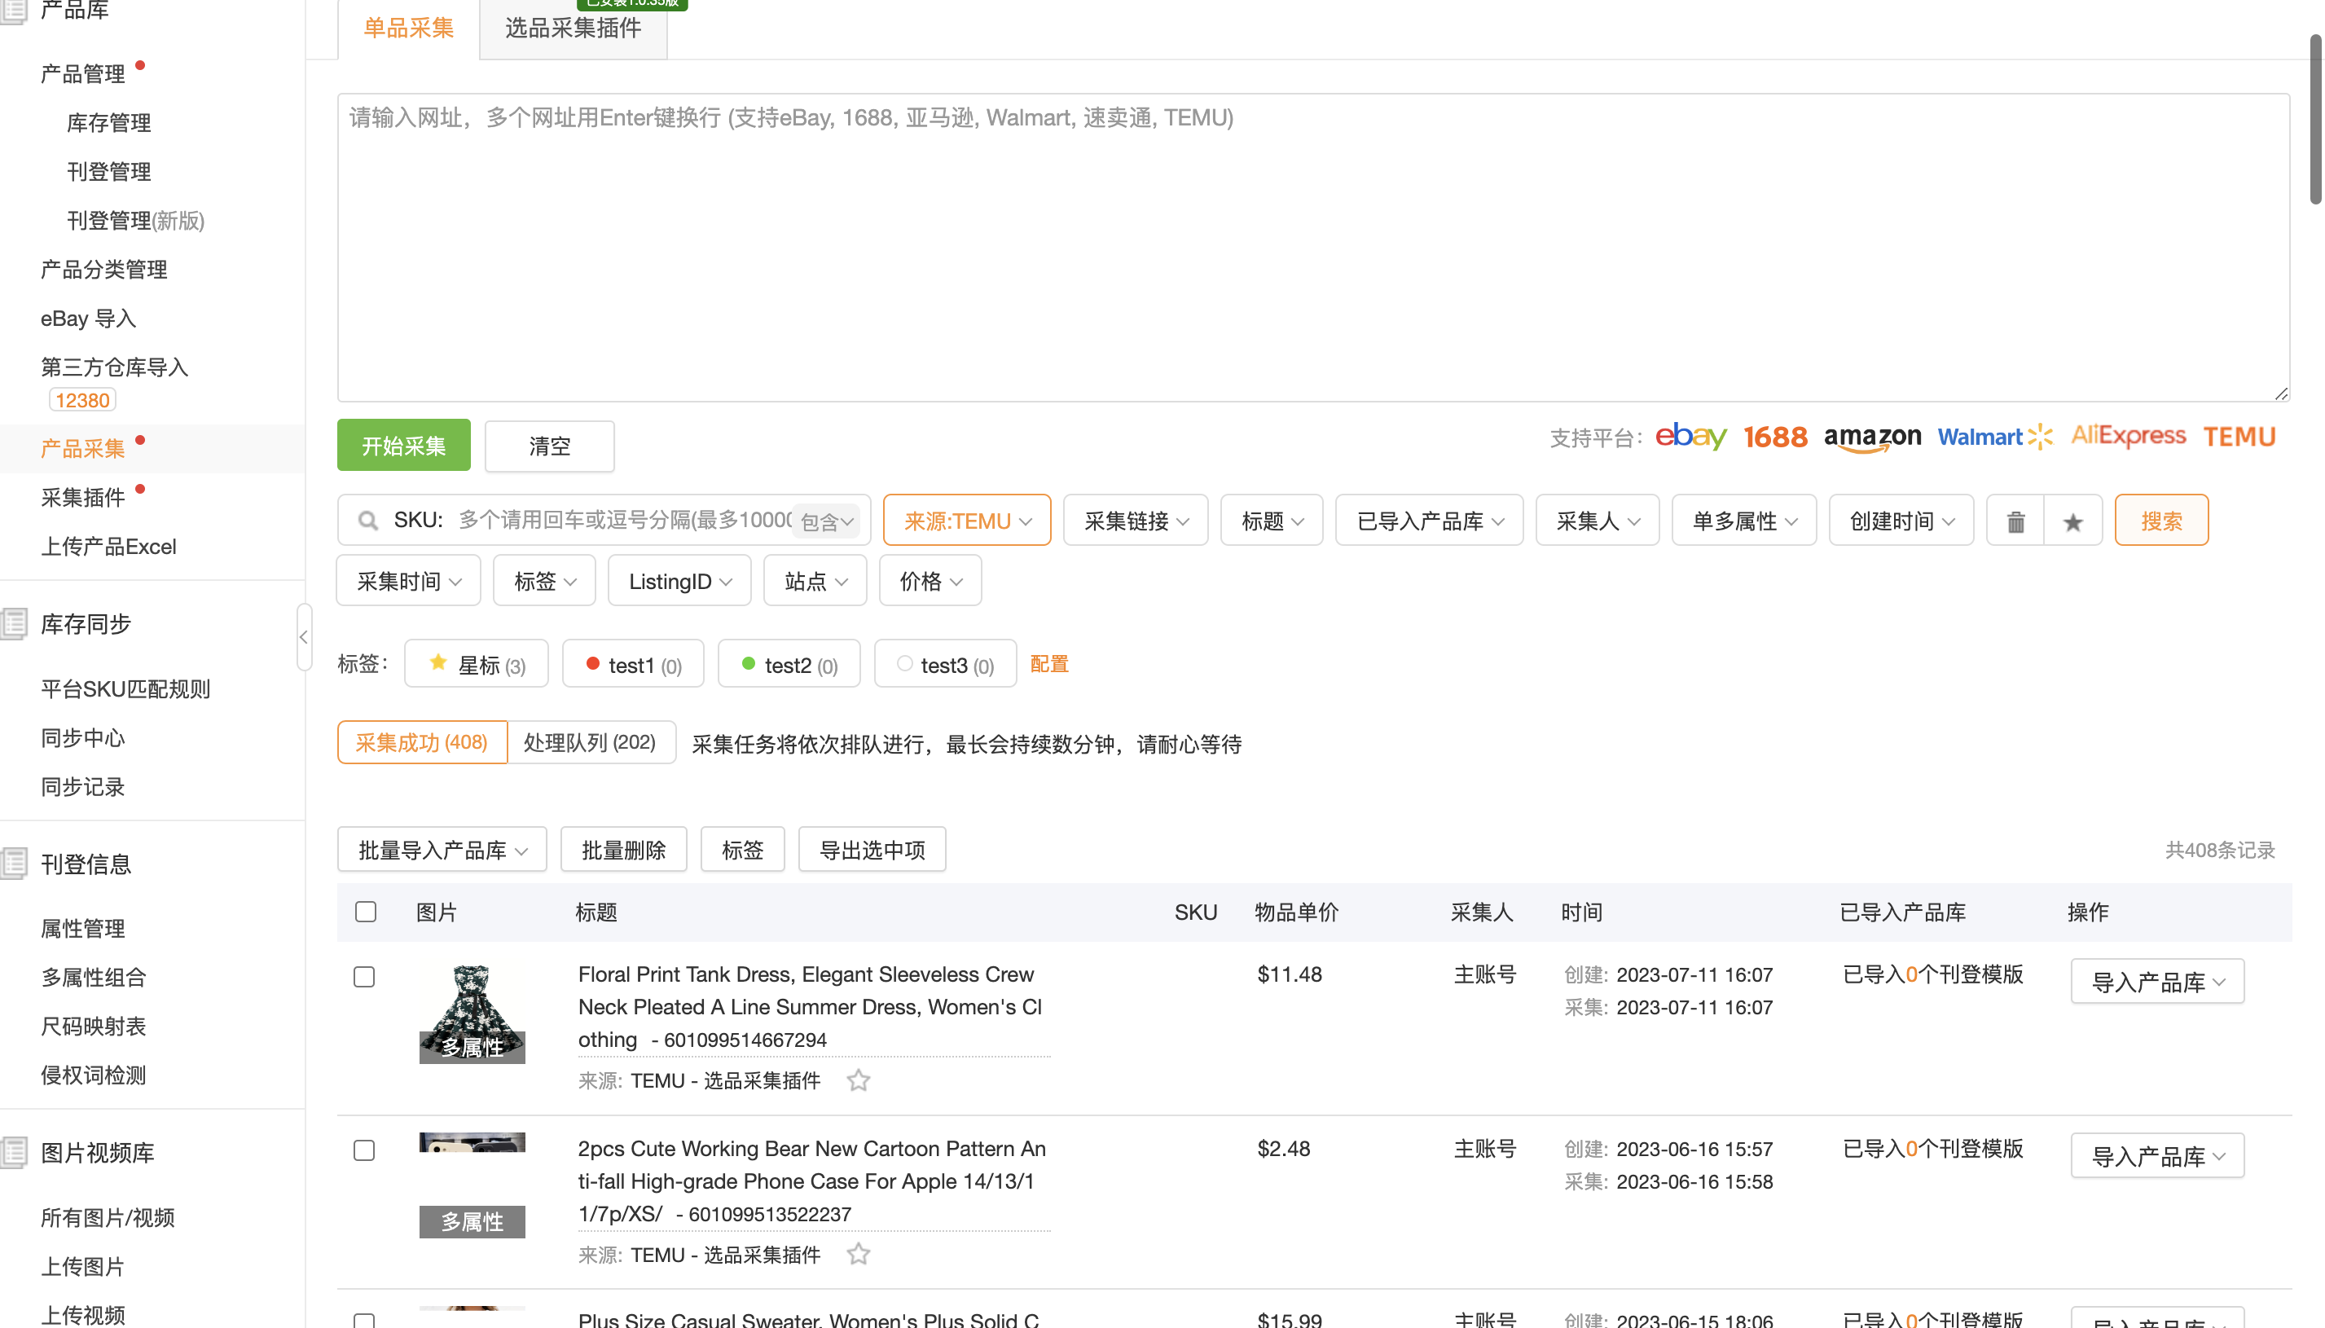Collapse the left sidebar with arrow handle

tap(303, 636)
